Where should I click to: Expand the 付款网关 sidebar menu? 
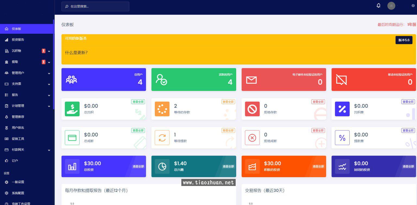49,150
